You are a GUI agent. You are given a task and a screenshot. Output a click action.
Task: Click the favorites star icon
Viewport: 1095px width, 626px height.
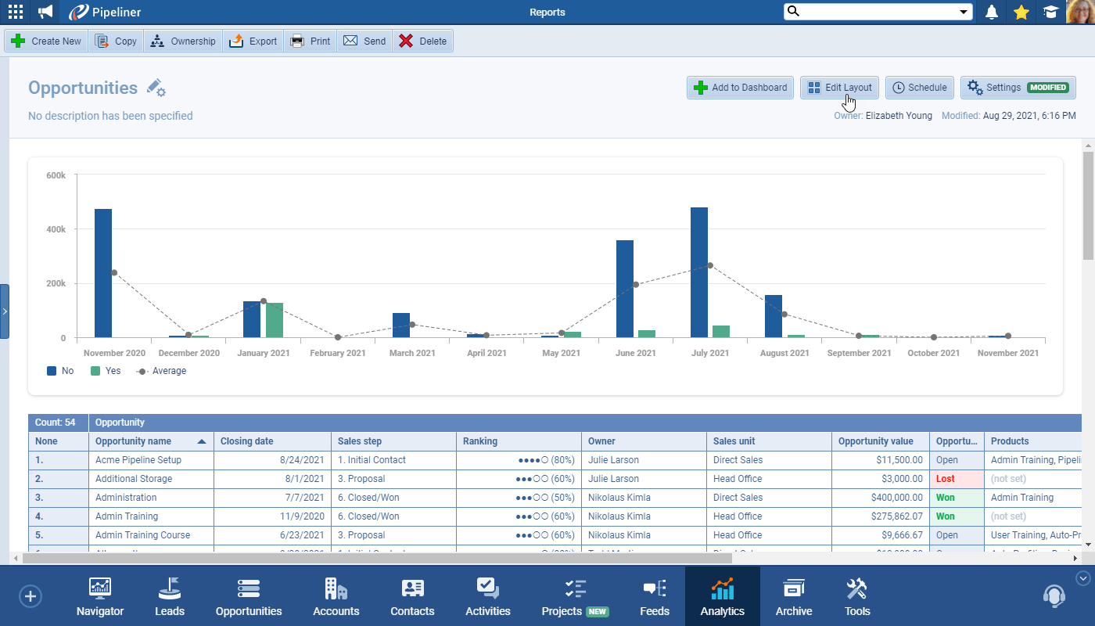point(1021,12)
